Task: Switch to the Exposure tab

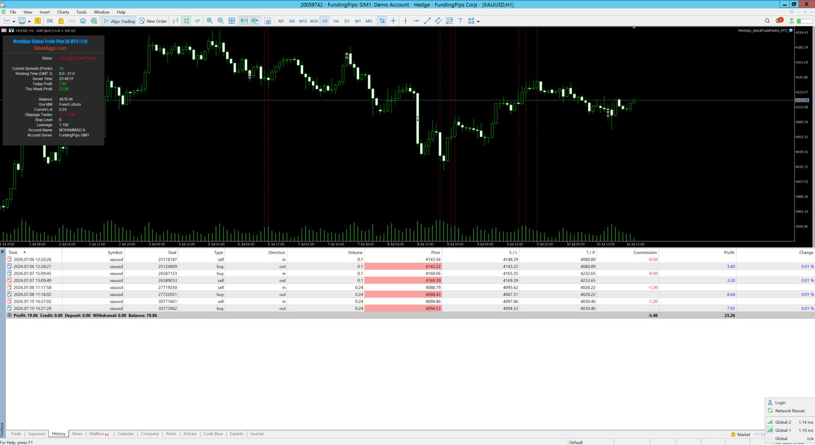Action: pyautogui.click(x=37, y=434)
